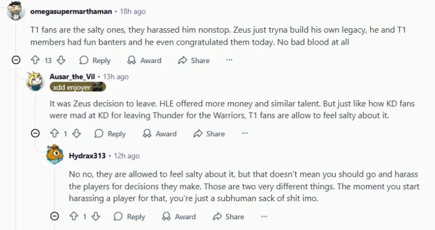Collapse omegasupermarthaman's comment thread
Image resolution: width=435 pixels, height=230 pixels.
[16, 60]
